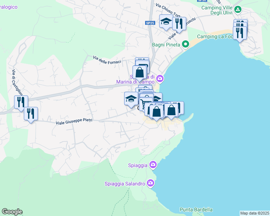
Task: Click the Via di Castiglione street label
Action: (x=17, y=82)
